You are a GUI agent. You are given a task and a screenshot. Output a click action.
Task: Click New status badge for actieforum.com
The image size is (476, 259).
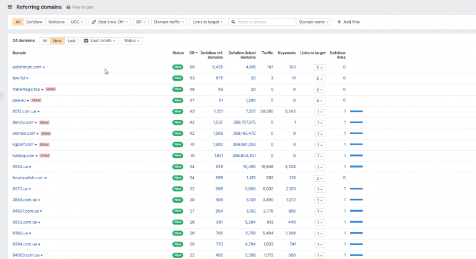[x=178, y=67]
